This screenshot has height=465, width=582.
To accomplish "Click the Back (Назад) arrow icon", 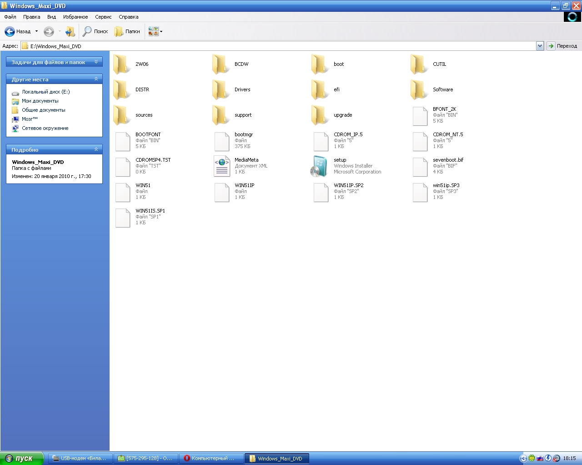I will (10, 31).
